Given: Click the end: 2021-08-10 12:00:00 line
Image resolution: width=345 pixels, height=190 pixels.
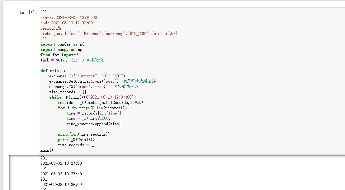Looking at the screenshot, I should coord(67,23).
